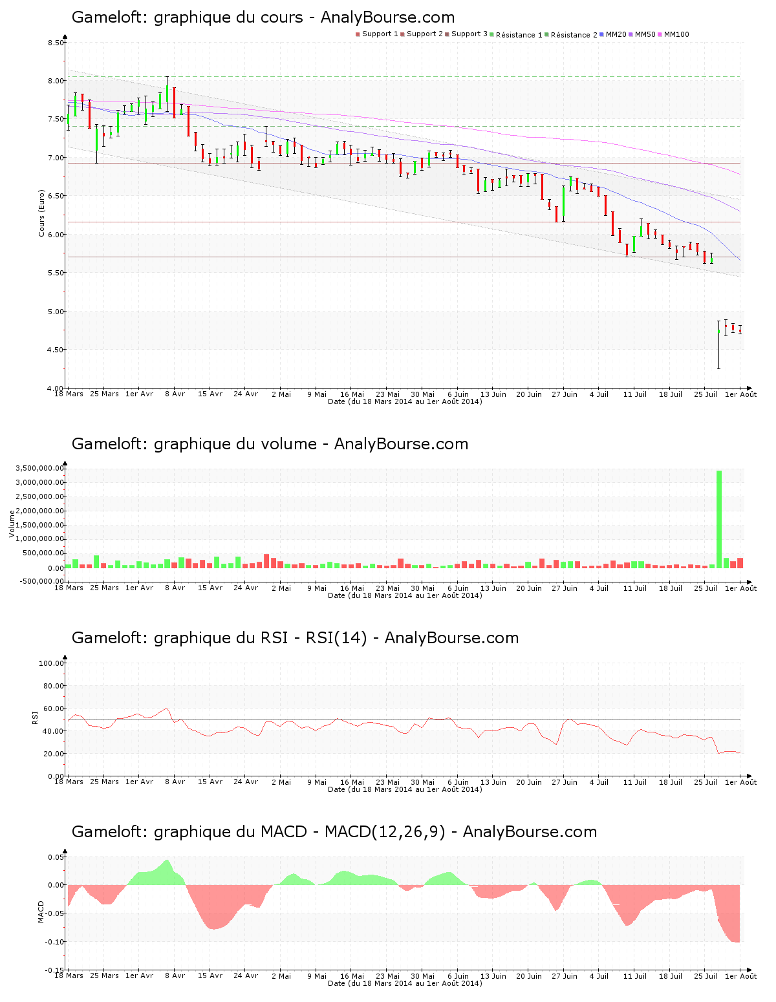Click the MM20 blue legend square
The height and width of the screenshot is (1002, 776).
pos(602,34)
